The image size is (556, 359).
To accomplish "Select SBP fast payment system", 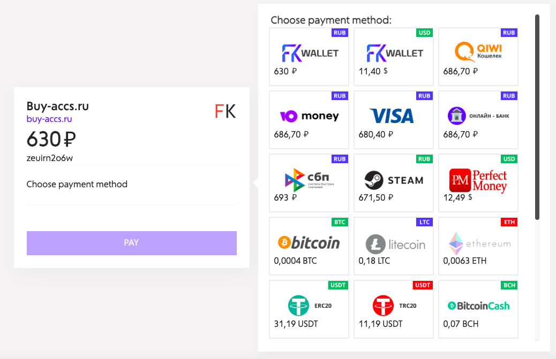I will click(309, 183).
